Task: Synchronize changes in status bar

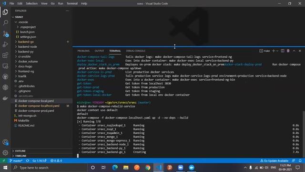Action: pyautogui.click(x=28, y=161)
